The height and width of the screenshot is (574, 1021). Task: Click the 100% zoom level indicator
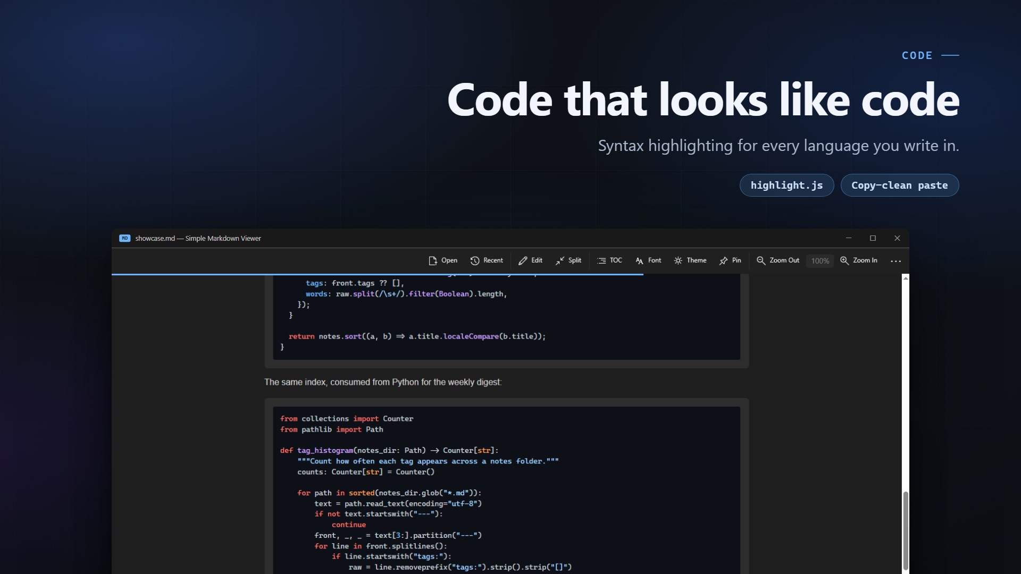pos(820,261)
